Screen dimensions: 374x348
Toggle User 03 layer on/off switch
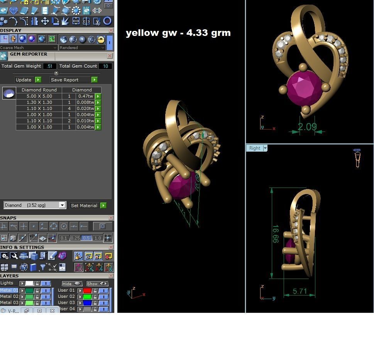coord(104,303)
